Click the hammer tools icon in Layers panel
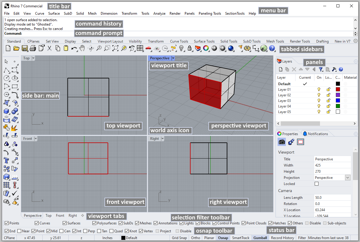 tap(334, 69)
